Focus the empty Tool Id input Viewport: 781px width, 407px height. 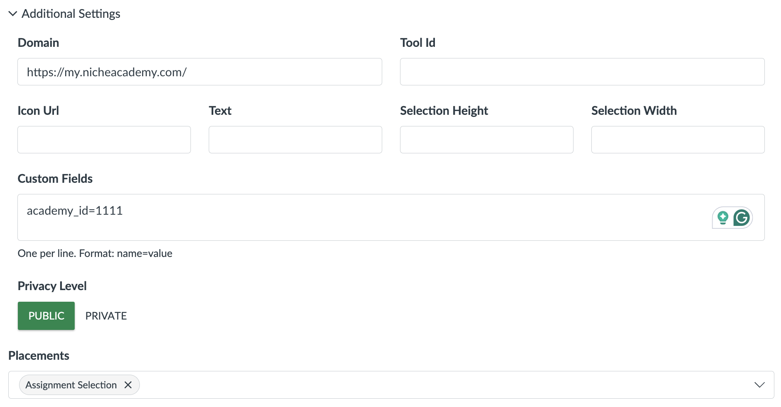coord(581,71)
